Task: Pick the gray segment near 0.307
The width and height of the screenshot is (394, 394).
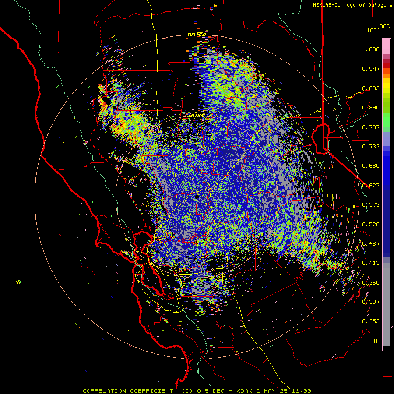Action: 387,306
